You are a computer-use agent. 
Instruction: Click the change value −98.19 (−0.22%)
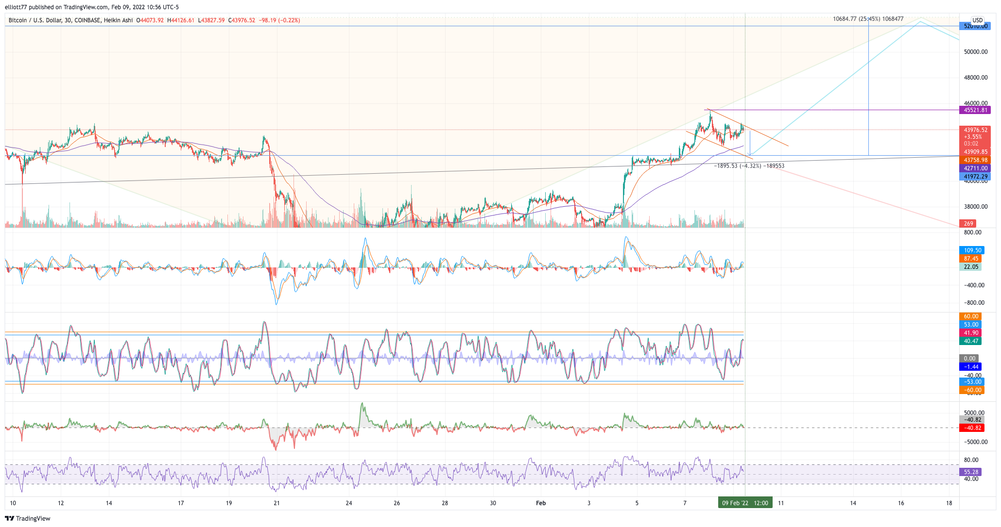click(x=279, y=20)
